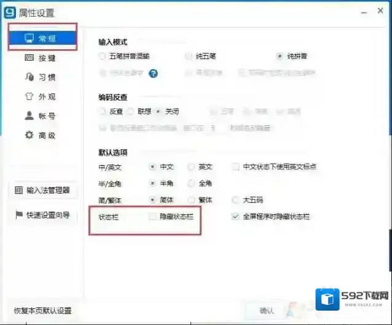Viewport: 392px width, 325px height.
Task: Click the 帐号 (Account) person icon
Action: click(x=29, y=116)
